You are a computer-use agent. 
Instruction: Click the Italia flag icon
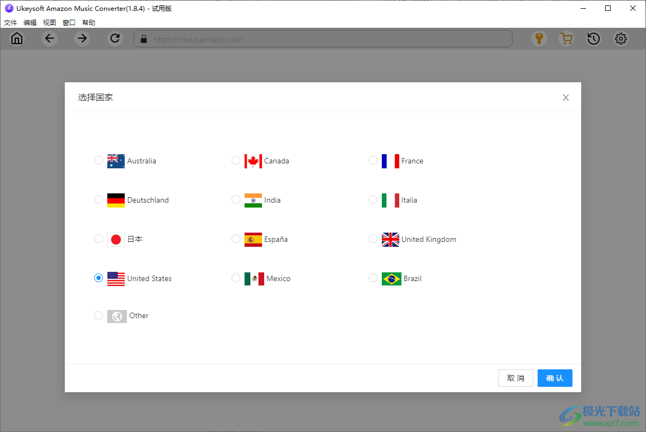[390, 200]
